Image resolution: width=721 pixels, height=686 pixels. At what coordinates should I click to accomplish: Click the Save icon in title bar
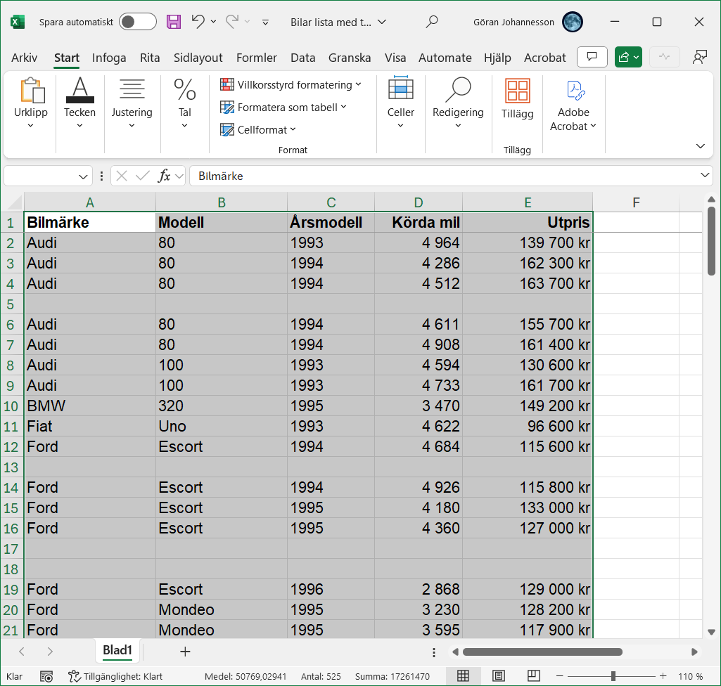pyautogui.click(x=174, y=22)
